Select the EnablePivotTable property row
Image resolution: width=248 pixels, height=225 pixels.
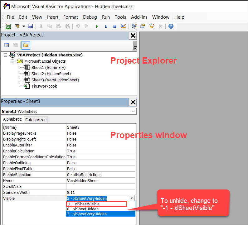point(69,169)
